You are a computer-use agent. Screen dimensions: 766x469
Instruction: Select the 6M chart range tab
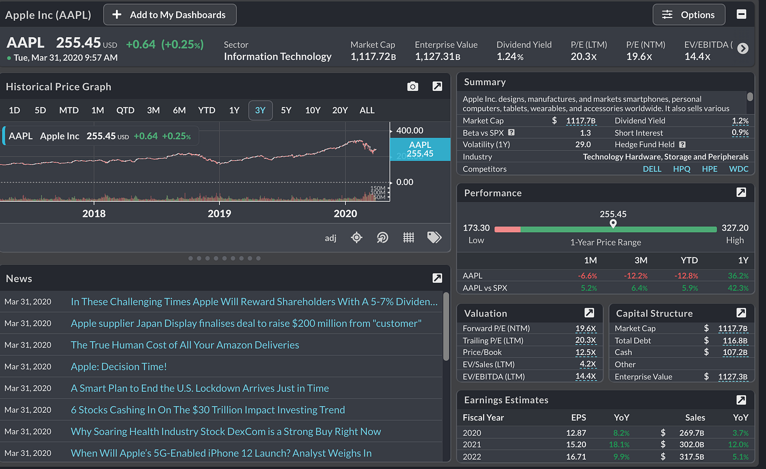coord(179,110)
